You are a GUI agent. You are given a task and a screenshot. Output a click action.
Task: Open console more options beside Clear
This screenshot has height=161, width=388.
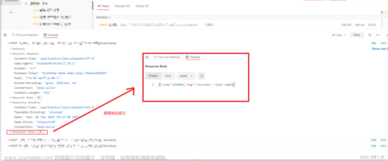(378, 35)
